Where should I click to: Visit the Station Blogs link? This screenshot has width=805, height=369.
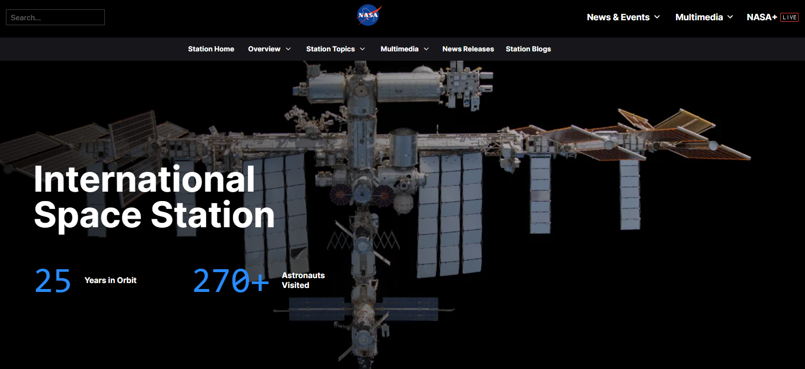click(528, 49)
